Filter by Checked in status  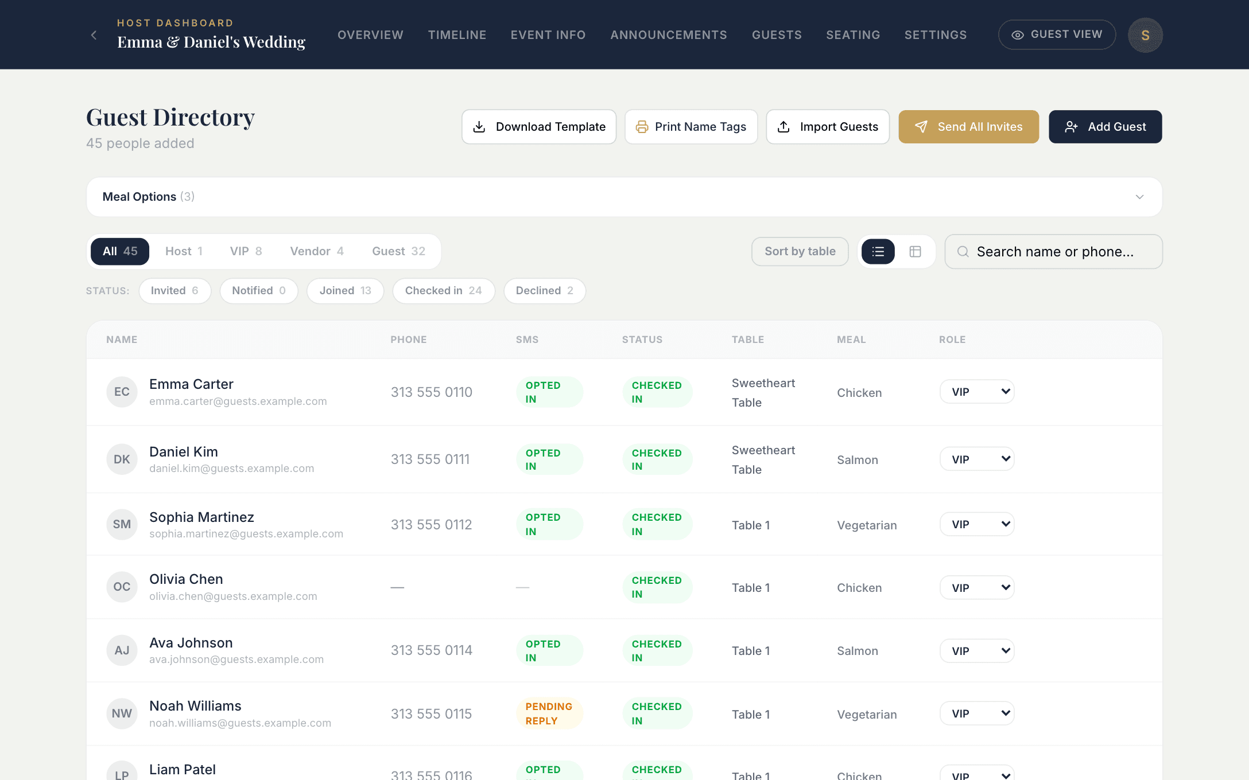[444, 291]
